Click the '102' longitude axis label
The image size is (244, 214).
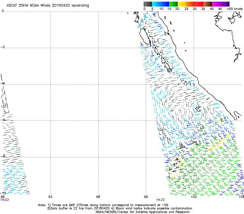point(194,197)
